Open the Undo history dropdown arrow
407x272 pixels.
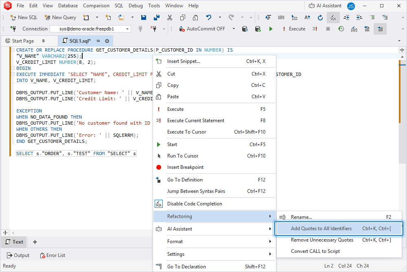tap(220, 17)
